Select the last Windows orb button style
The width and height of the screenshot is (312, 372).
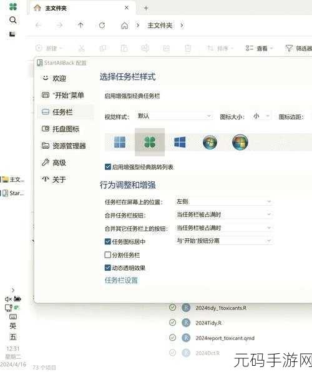click(240, 142)
